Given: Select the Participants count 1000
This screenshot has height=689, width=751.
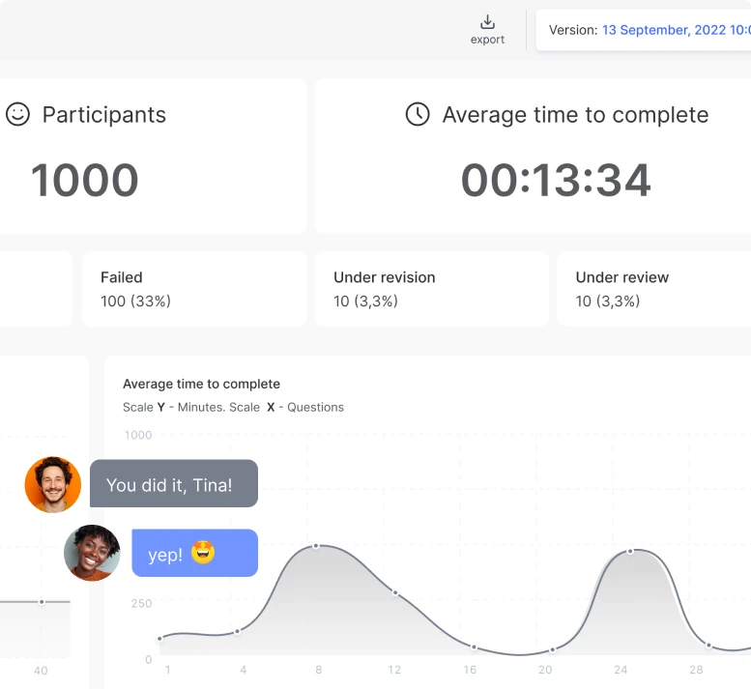Looking at the screenshot, I should click(x=85, y=180).
